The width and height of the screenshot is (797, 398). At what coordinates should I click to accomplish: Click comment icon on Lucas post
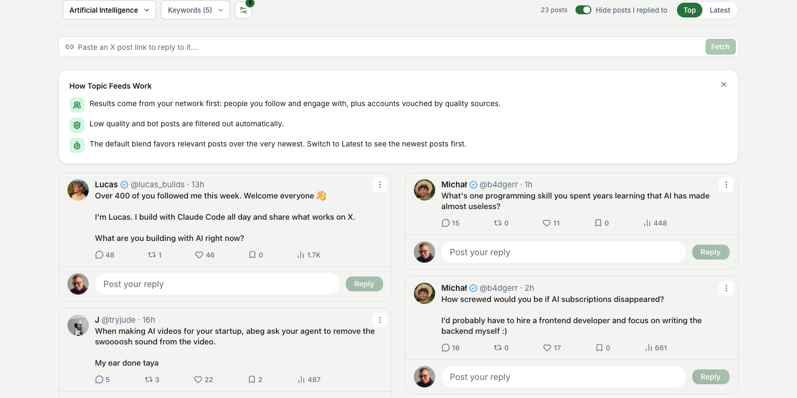(x=99, y=255)
